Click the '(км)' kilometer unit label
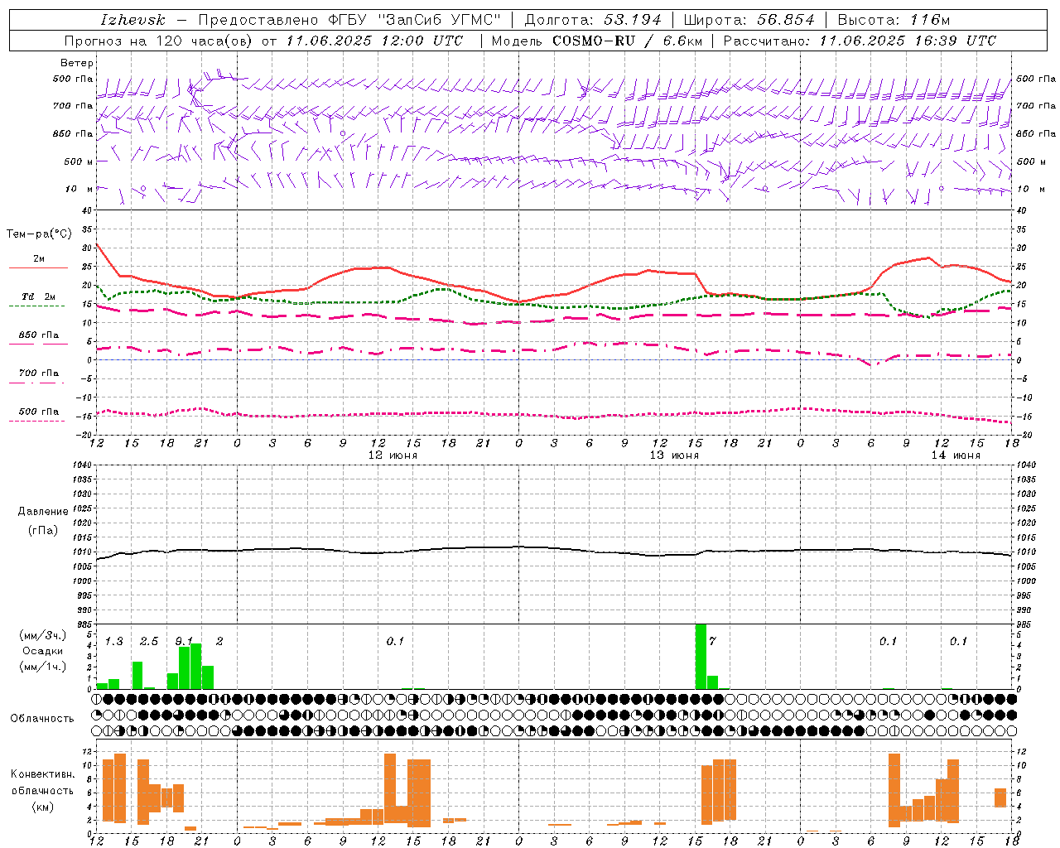The image size is (1060, 848). click(42, 807)
